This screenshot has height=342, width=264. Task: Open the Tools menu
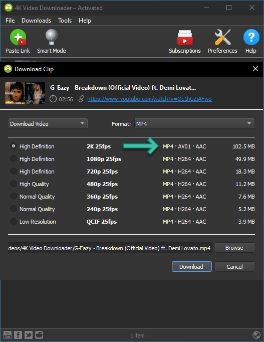tap(65, 21)
